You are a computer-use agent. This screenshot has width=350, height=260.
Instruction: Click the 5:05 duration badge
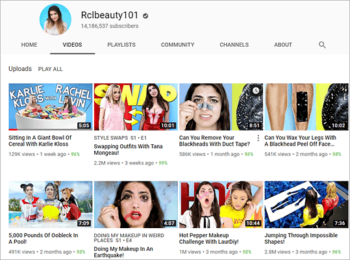pos(84,125)
